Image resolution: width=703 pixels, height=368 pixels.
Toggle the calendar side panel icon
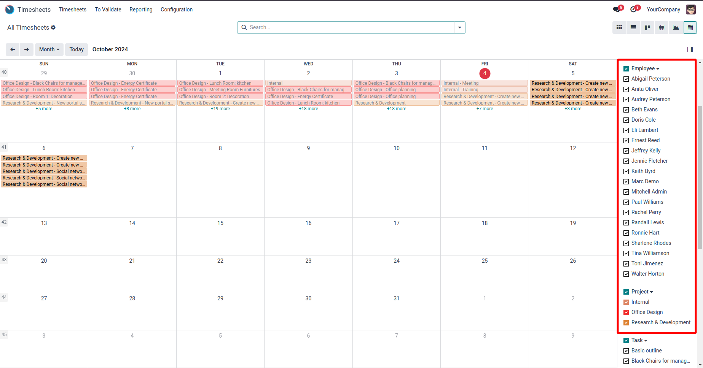[690, 49]
